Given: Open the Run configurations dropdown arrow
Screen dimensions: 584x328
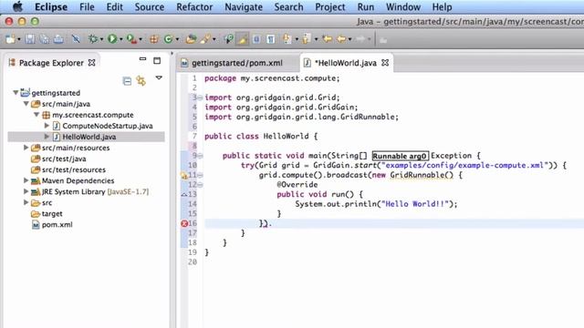Looking at the screenshot, I should [x=120, y=39].
